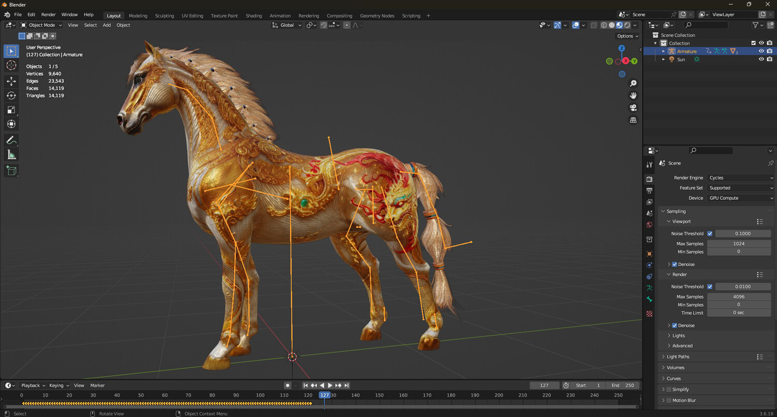
Task: Jump to the animation start frame
Action: coord(306,385)
